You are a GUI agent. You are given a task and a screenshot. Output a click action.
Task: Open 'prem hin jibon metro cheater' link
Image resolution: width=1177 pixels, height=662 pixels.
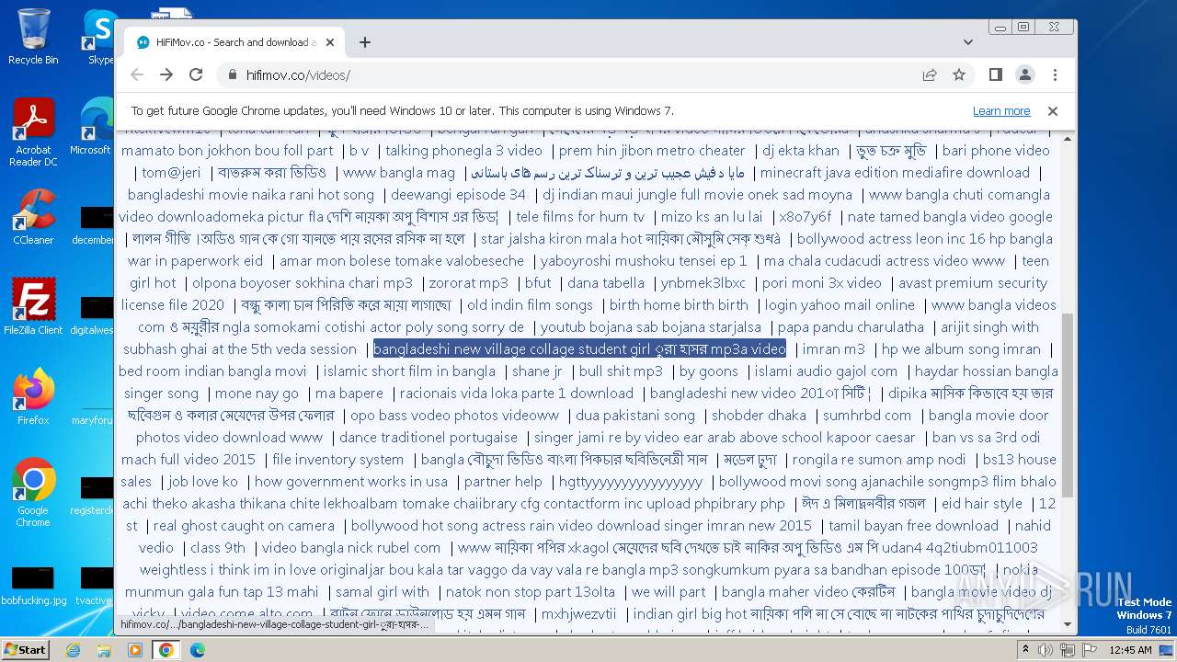pyautogui.click(x=652, y=151)
